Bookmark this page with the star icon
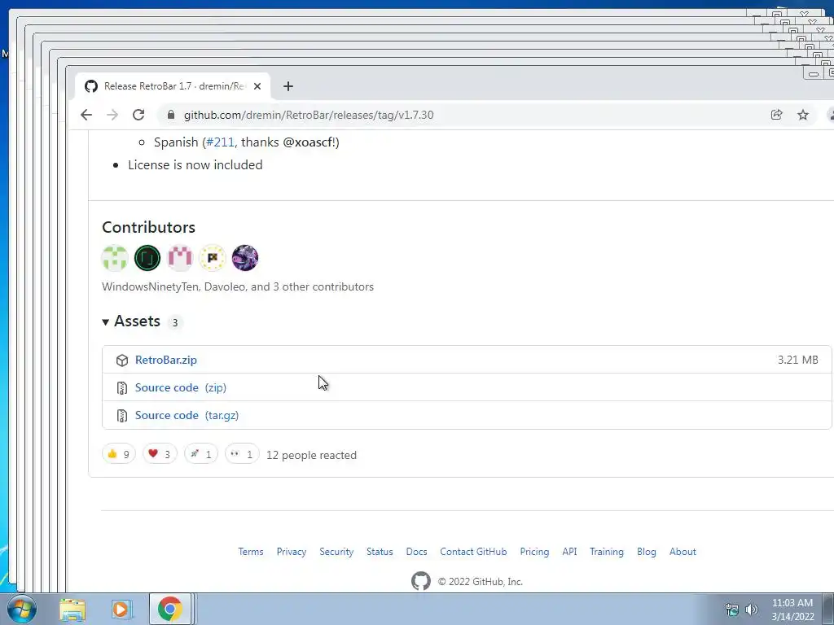The height and width of the screenshot is (625, 834). (803, 115)
